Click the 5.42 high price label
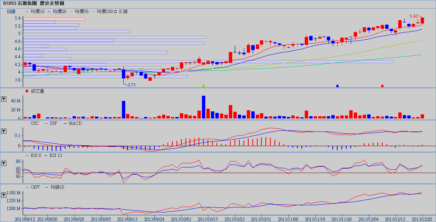 coord(414,16)
